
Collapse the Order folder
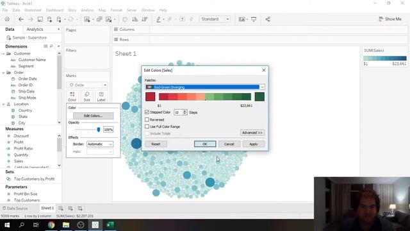point(3,73)
